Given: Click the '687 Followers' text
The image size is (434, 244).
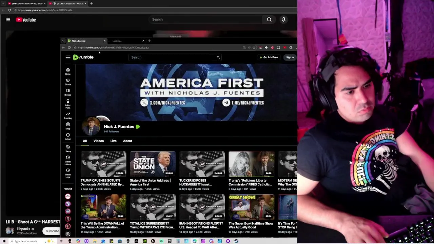Looking at the screenshot, I should click(x=112, y=131).
